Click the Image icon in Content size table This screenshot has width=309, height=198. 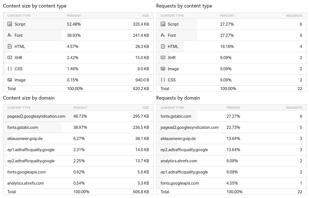click(10, 80)
